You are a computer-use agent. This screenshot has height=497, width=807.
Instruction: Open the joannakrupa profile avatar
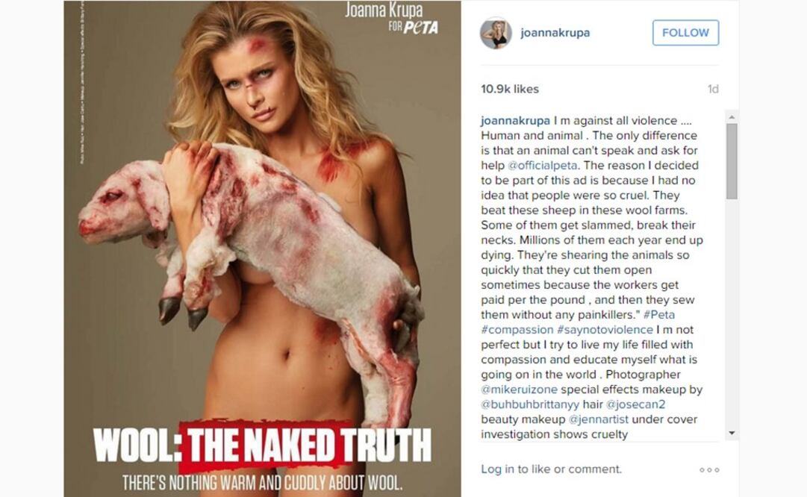(x=496, y=33)
